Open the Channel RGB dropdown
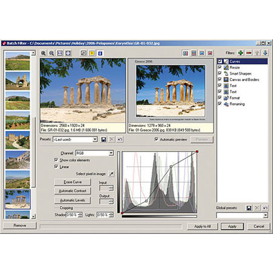This screenshot has height=273, width=273. (111, 153)
